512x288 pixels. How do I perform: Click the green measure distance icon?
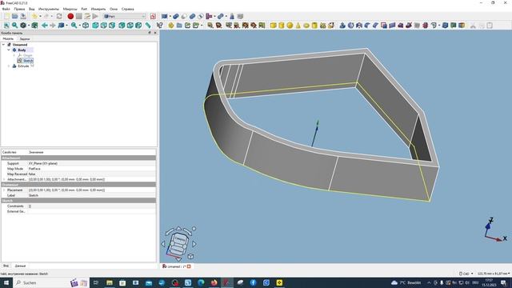click(148, 25)
